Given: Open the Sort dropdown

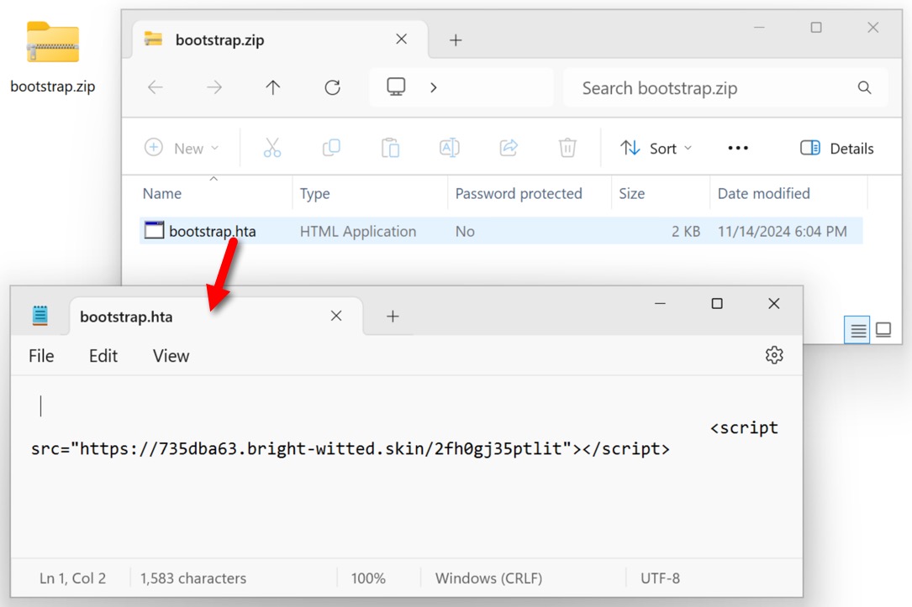Looking at the screenshot, I should tap(656, 148).
